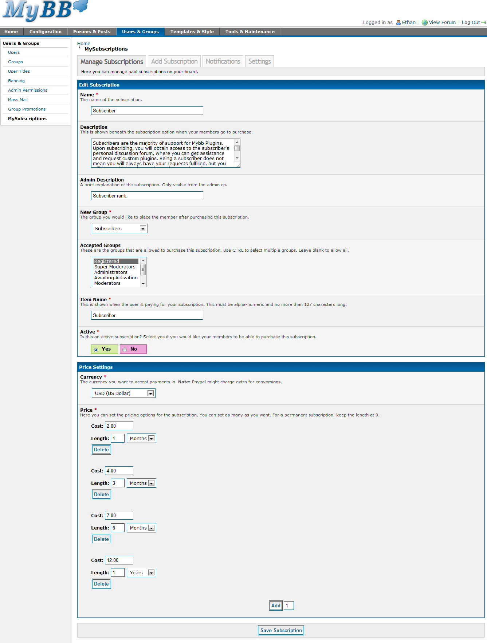Viewport: 487px width, 643px height.
Task: Open the Configuration navigation tab
Action: coord(46,32)
